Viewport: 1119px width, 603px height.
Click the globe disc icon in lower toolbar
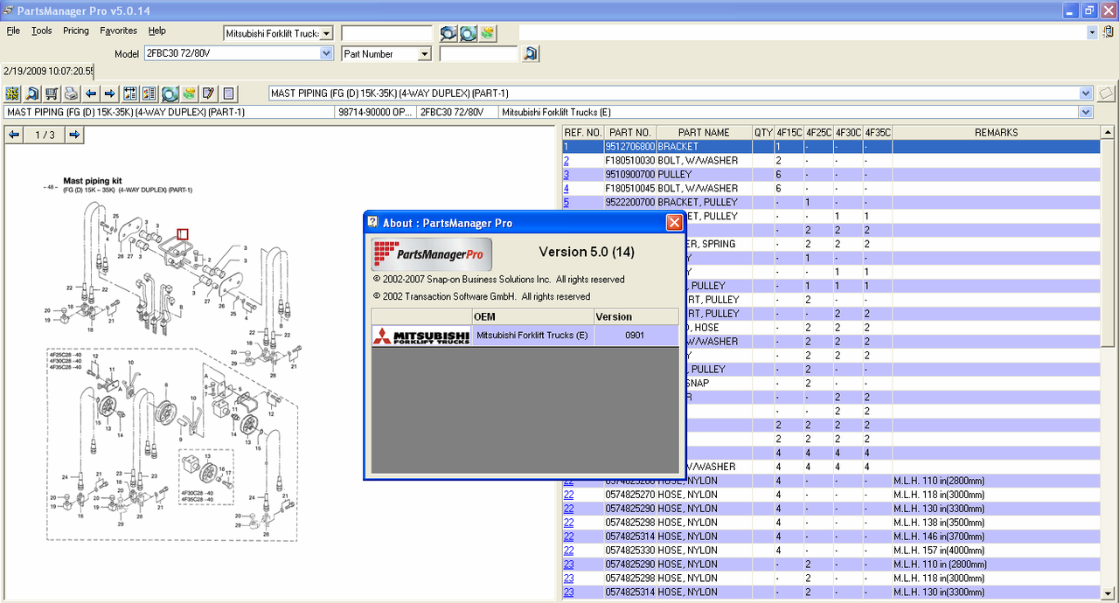(x=170, y=94)
